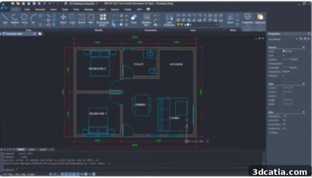Select the Line drawing tool

coord(5,19)
